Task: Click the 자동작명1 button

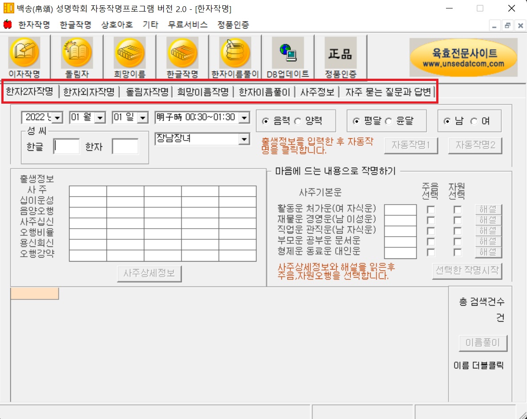Action: 411,146
